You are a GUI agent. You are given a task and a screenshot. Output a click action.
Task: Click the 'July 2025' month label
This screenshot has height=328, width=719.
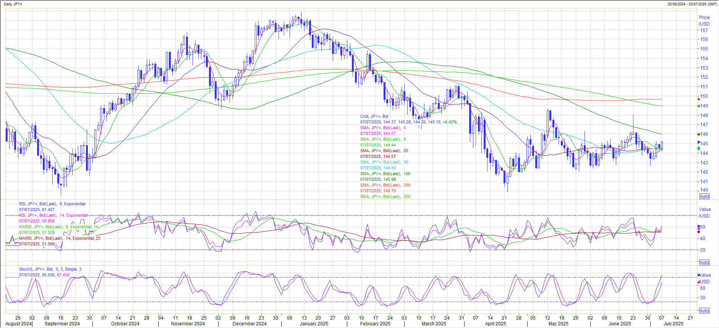click(673, 324)
